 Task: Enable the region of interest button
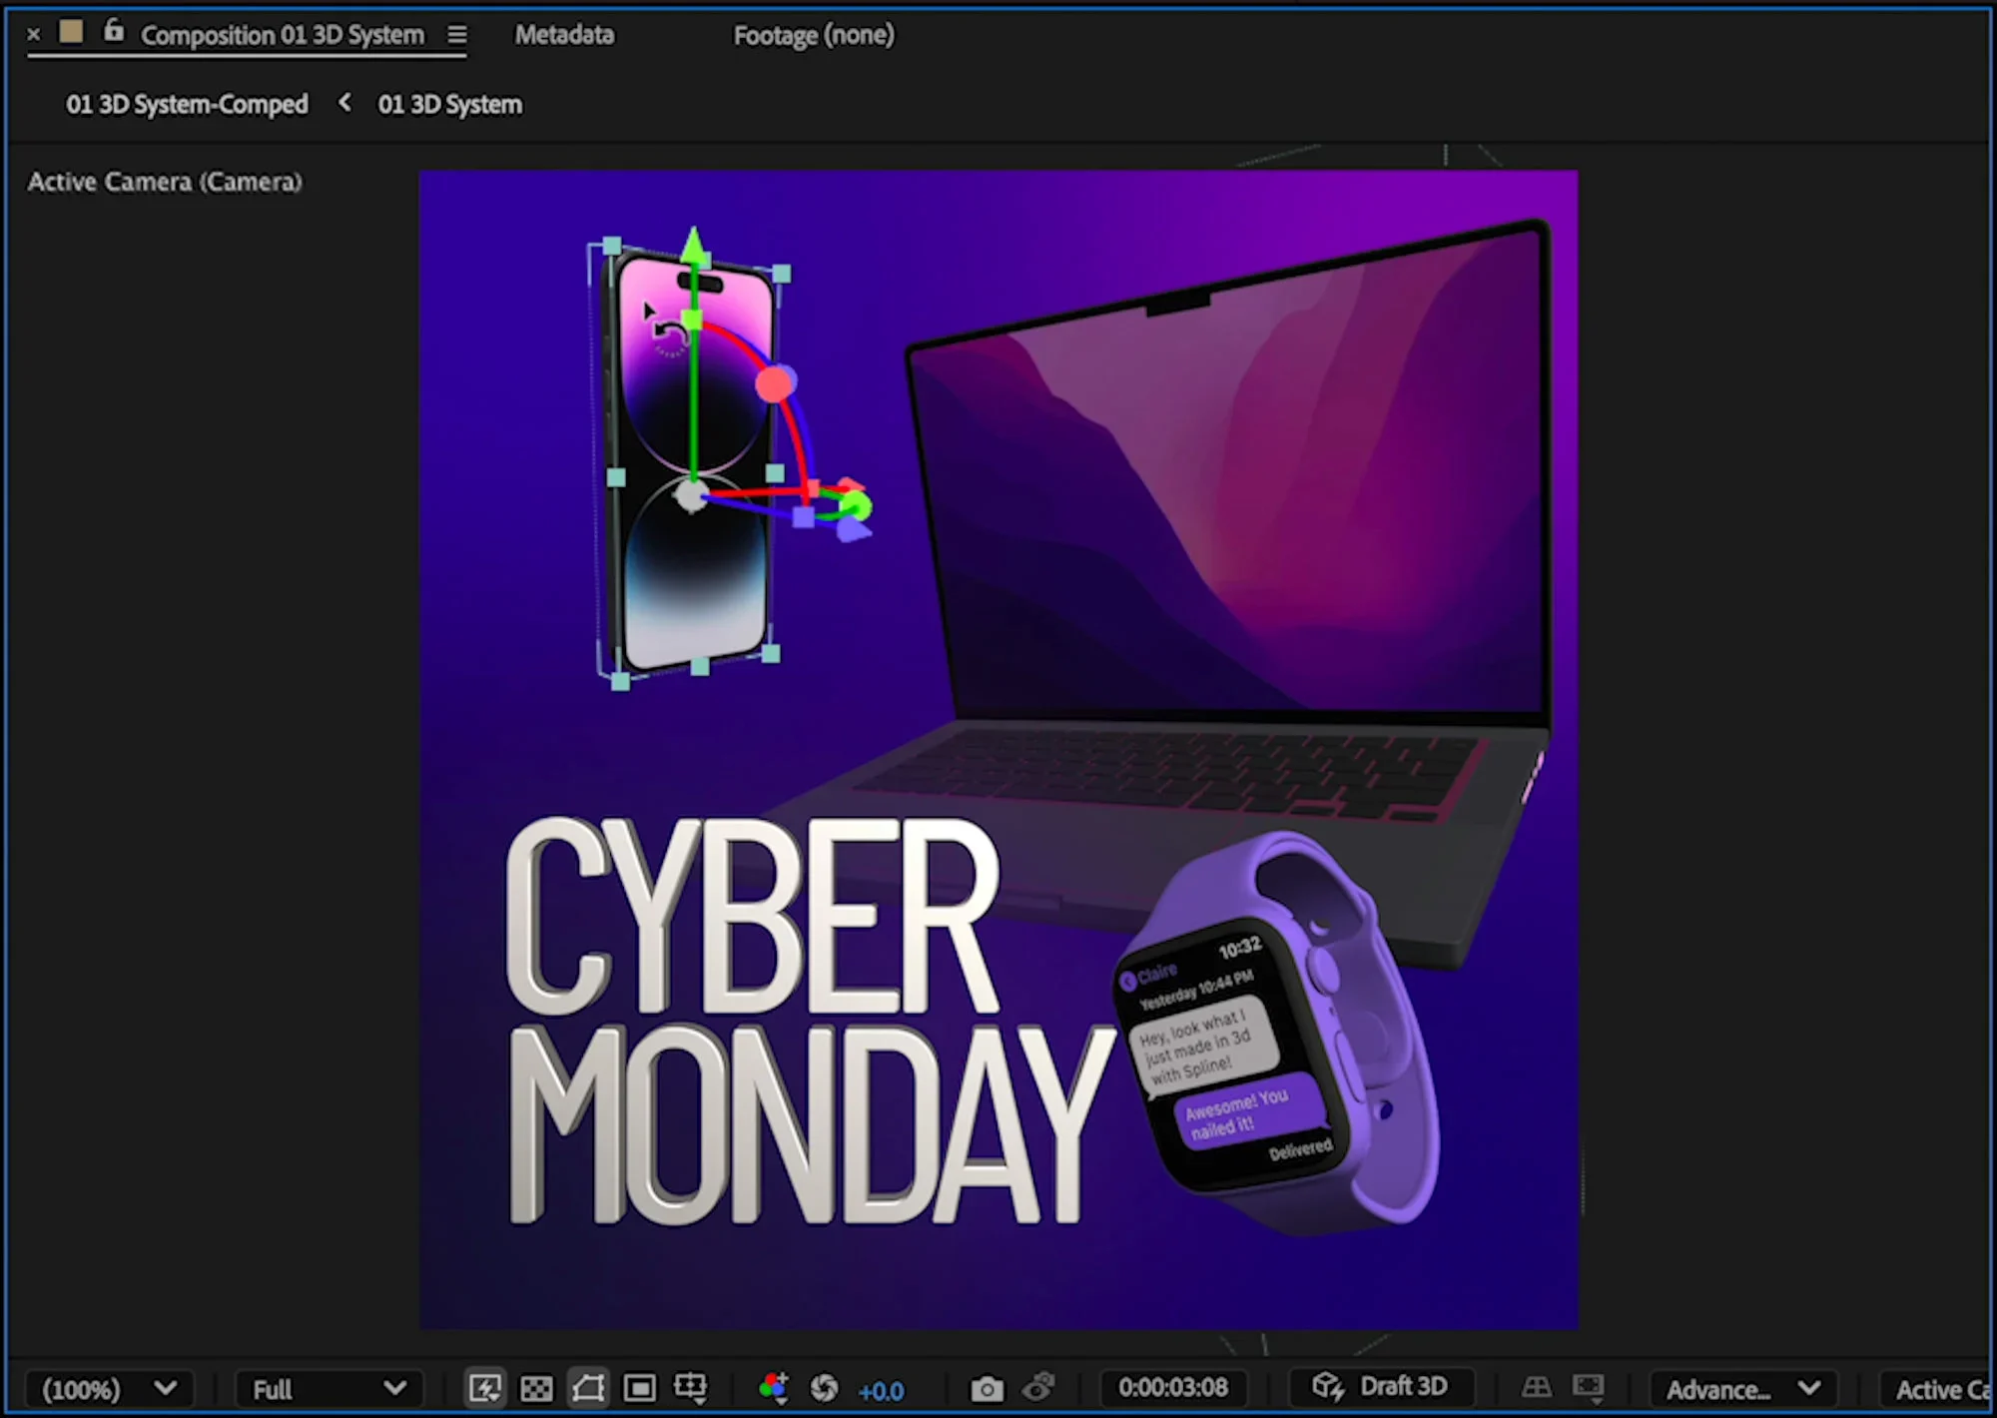[640, 1388]
